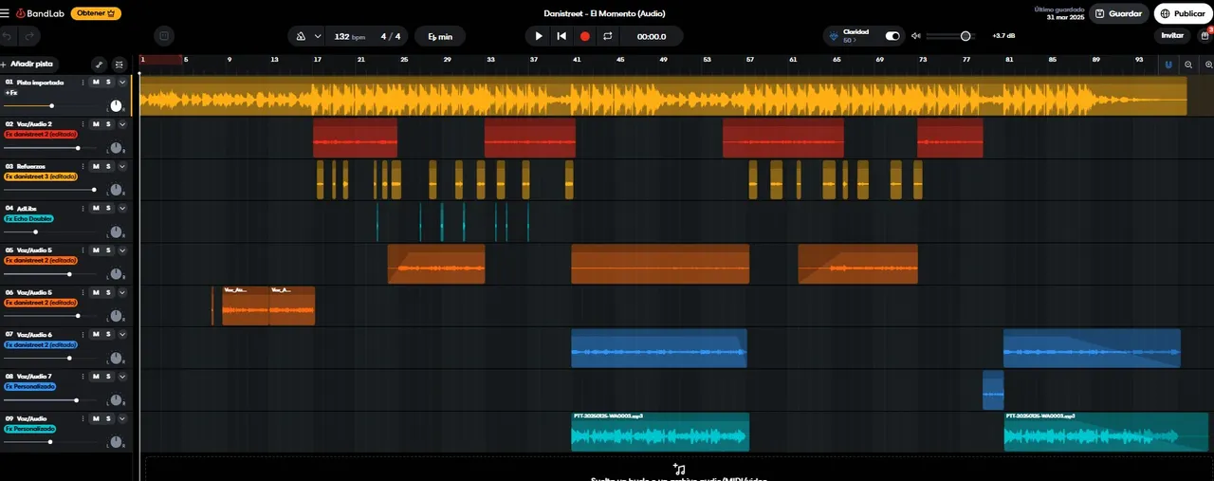This screenshot has height=481, width=1214.
Task: Open Fx Echo Doubler effect on AdLibs
Action: click(28, 218)
